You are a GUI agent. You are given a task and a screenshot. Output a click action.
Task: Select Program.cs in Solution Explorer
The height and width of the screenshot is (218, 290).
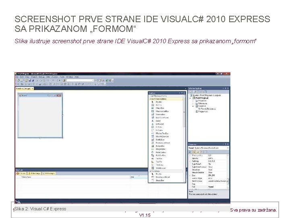pos(202,111)
